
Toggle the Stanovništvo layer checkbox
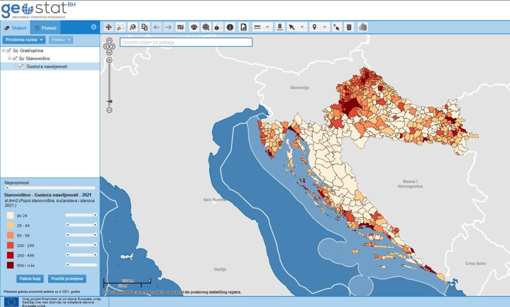(x=15, y=59)
